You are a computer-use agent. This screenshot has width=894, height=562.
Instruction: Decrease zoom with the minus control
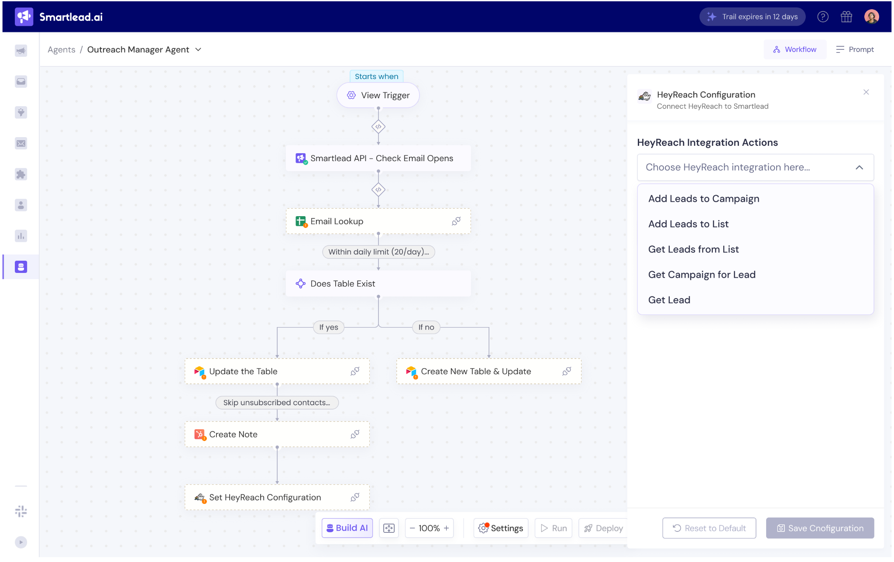coord(412,528)
